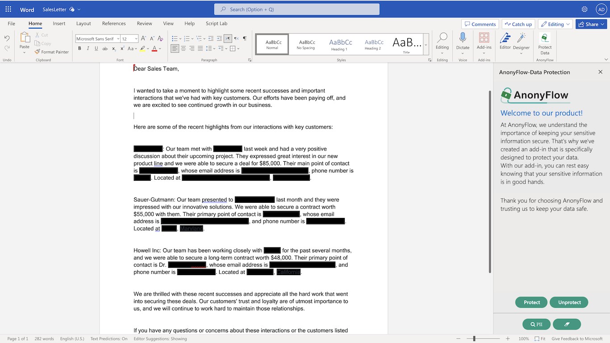Click the search box in title bar
Viewport: 610px width, 343px height.
pos(297,9)
